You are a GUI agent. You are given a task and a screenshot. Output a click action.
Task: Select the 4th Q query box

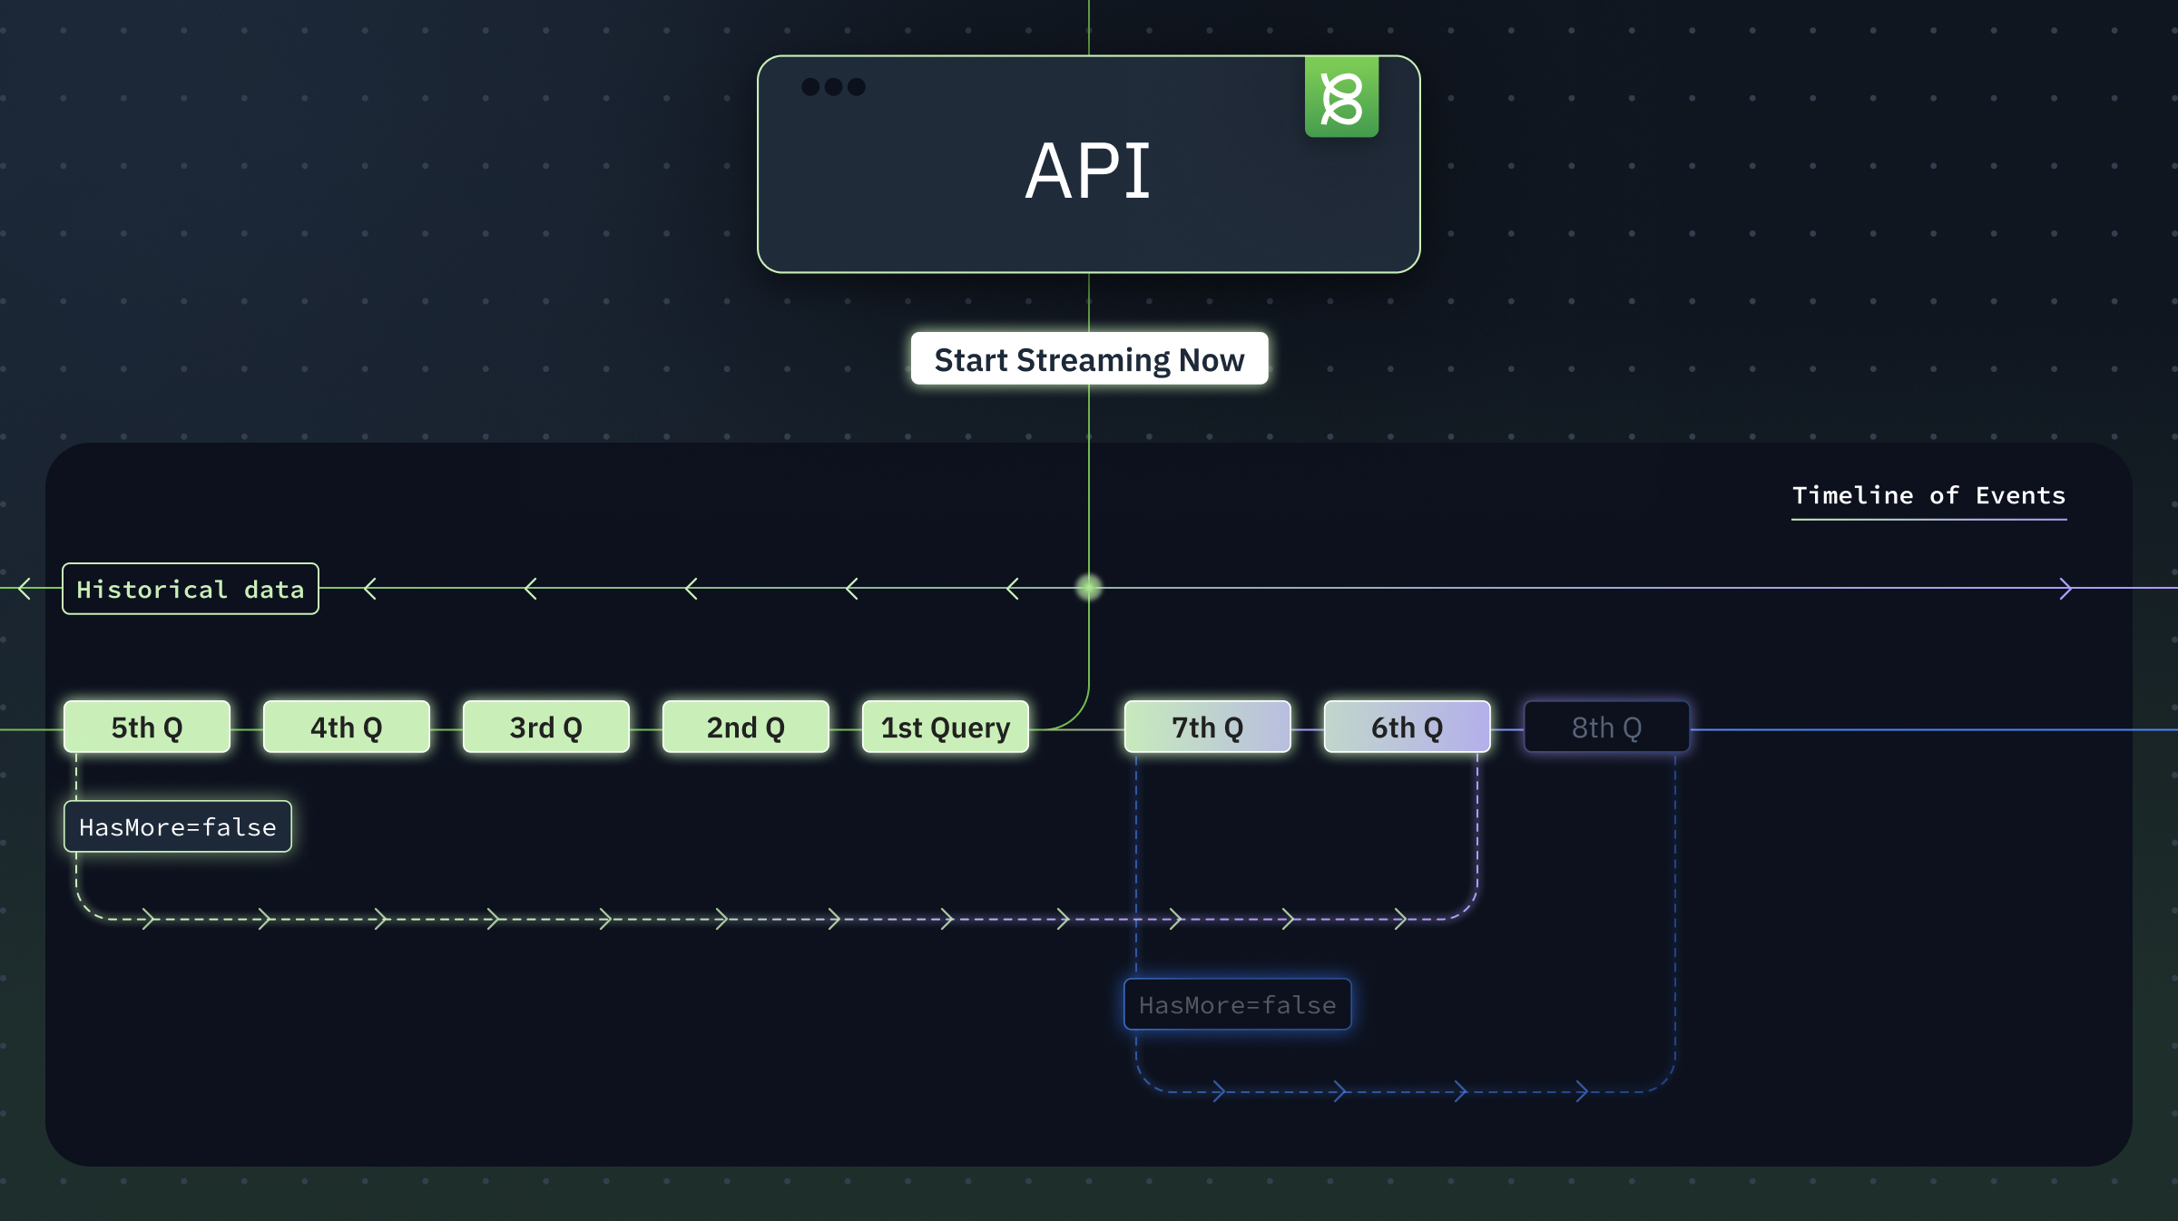pos(347,727)
